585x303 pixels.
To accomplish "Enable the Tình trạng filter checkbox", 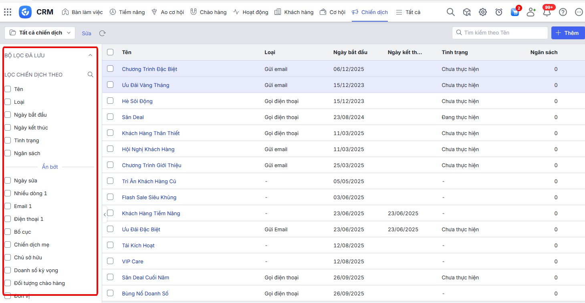I will coord(8,140).
